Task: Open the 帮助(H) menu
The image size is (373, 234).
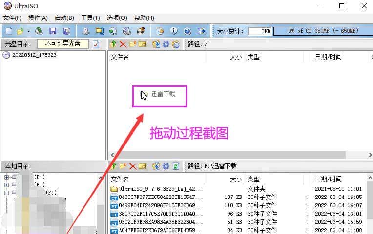Action: [144, 18]
